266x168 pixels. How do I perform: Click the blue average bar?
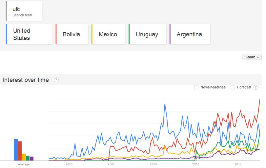pyautogui.click(x=16, y=150)
